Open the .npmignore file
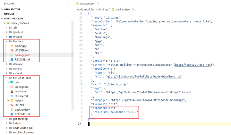The image size is (231, 135). click(21, 87)
